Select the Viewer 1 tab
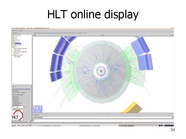Image resolution: width=186 pixels, height=139 pixels. click(35, 33)
